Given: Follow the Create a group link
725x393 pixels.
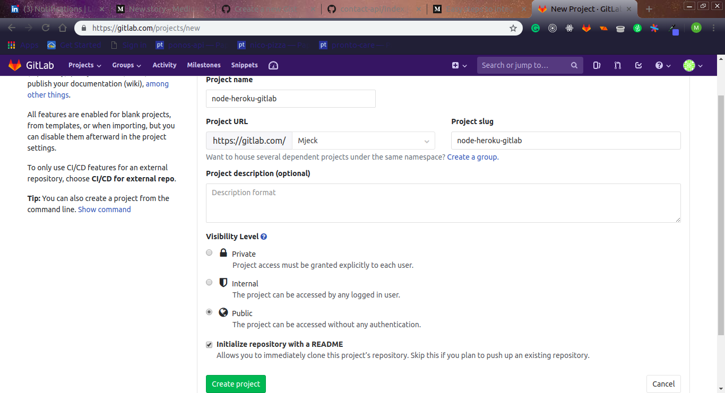Looking at the screenshot, I should point(471,156).
